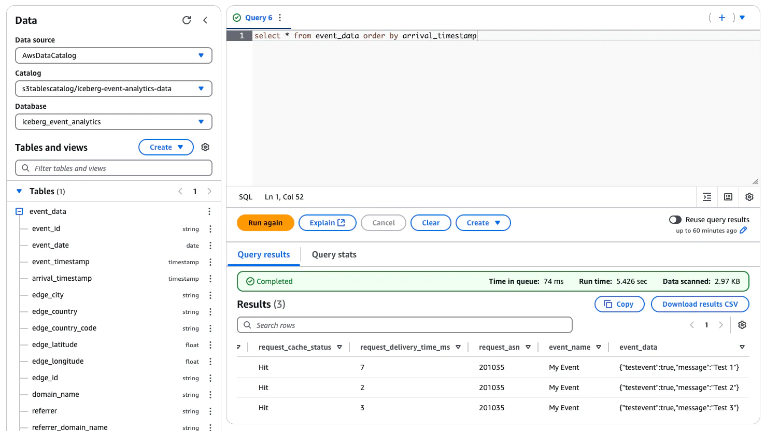765x431 pixels.
Task: Open event_data table actions menu
Action: 209,211
